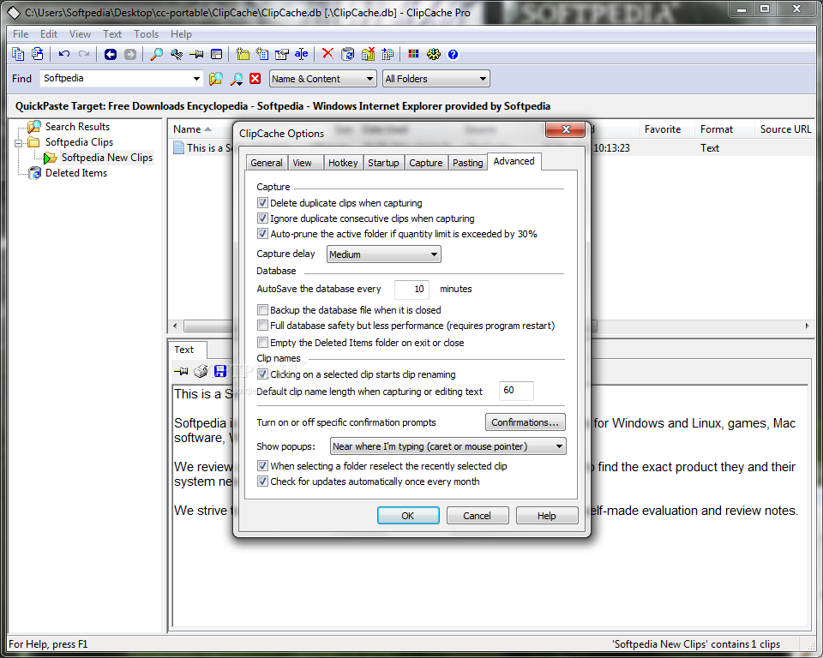823x658 pixels.
Task: Click the print icon in Text pane toolbar
Action: pyautogui.click(x=201, y=371)
